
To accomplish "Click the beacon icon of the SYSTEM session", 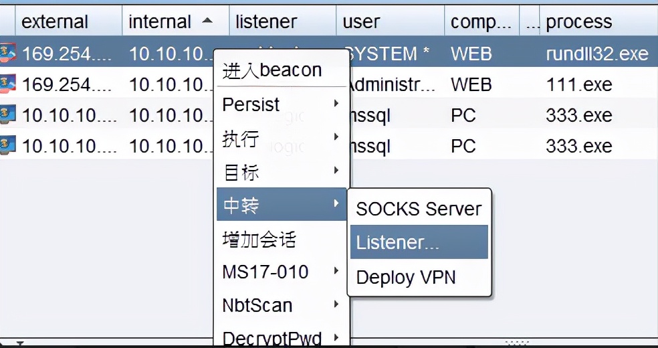I will click(8, 53).
